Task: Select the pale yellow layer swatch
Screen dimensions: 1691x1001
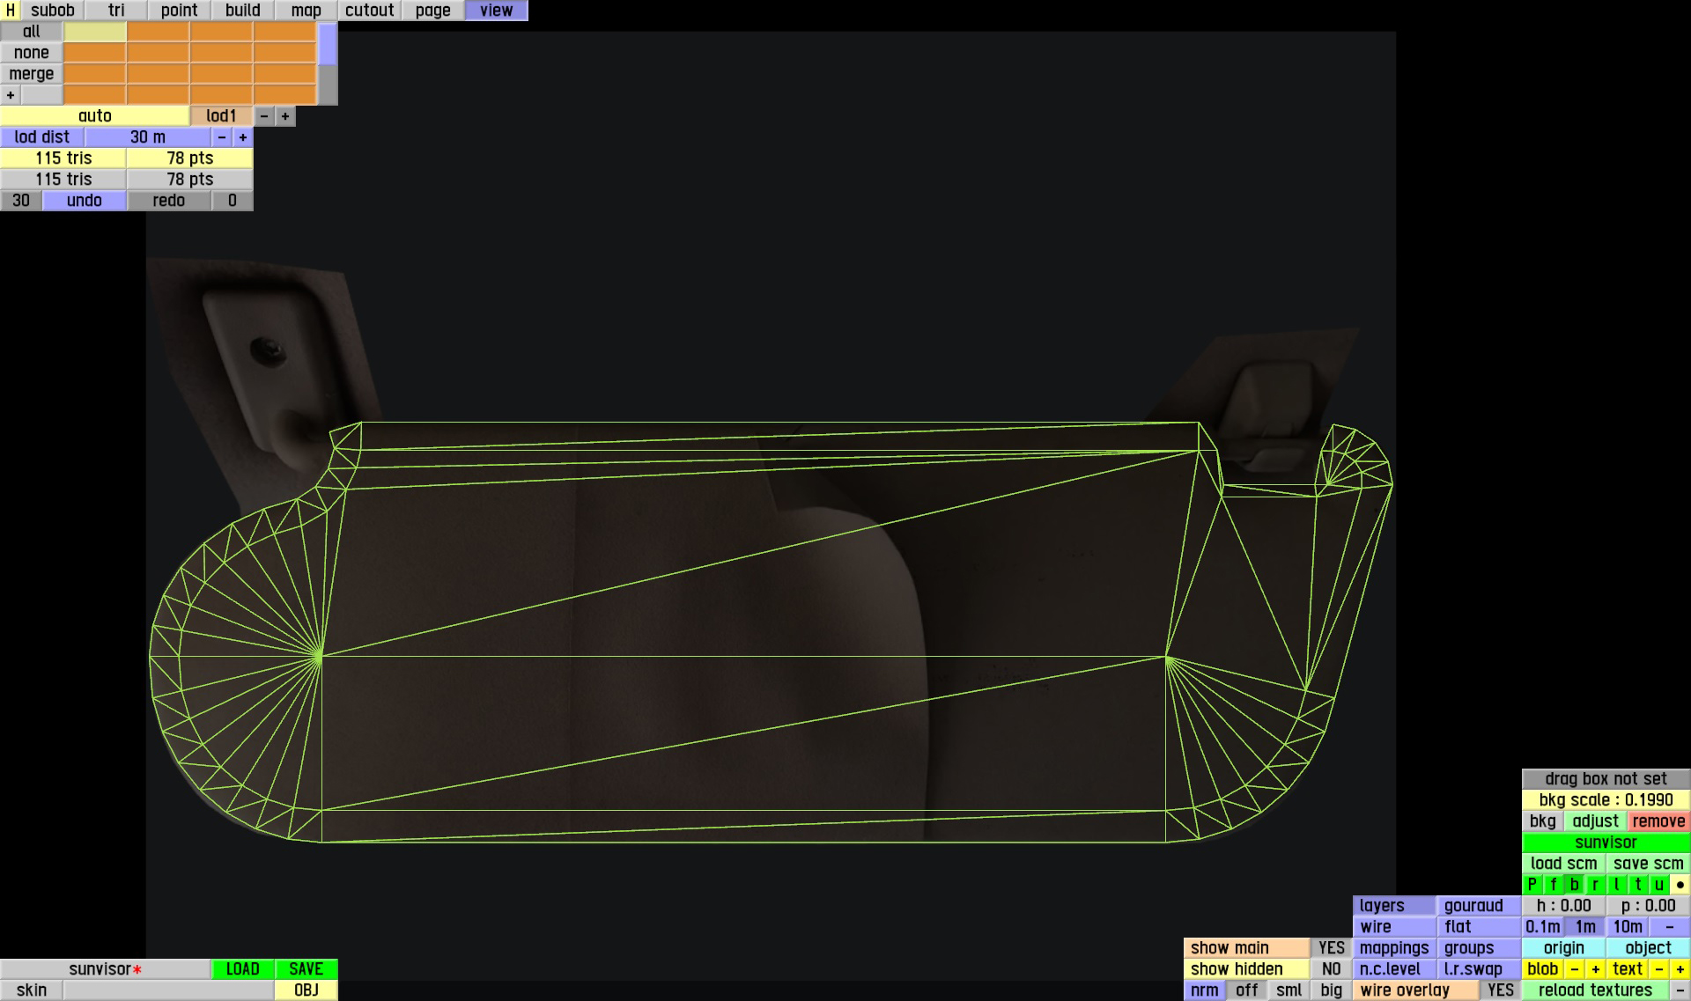Action: click(95, 32)
